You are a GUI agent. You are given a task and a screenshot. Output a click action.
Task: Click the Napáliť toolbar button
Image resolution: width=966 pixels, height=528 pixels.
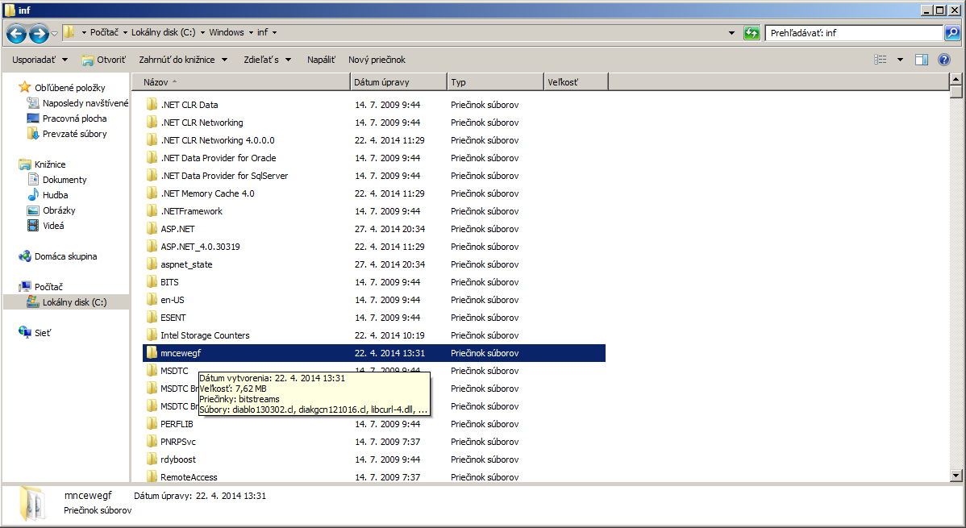click(321, 60)
